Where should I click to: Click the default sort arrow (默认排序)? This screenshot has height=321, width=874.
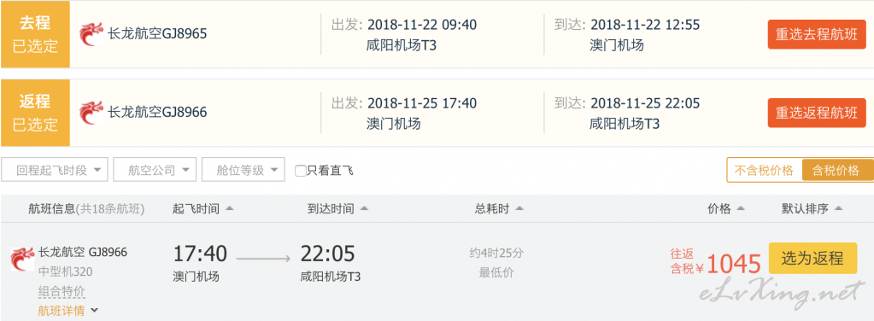(x=838, y=209)
